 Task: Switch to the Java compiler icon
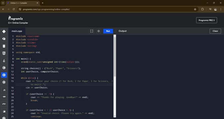click(4, 60)
